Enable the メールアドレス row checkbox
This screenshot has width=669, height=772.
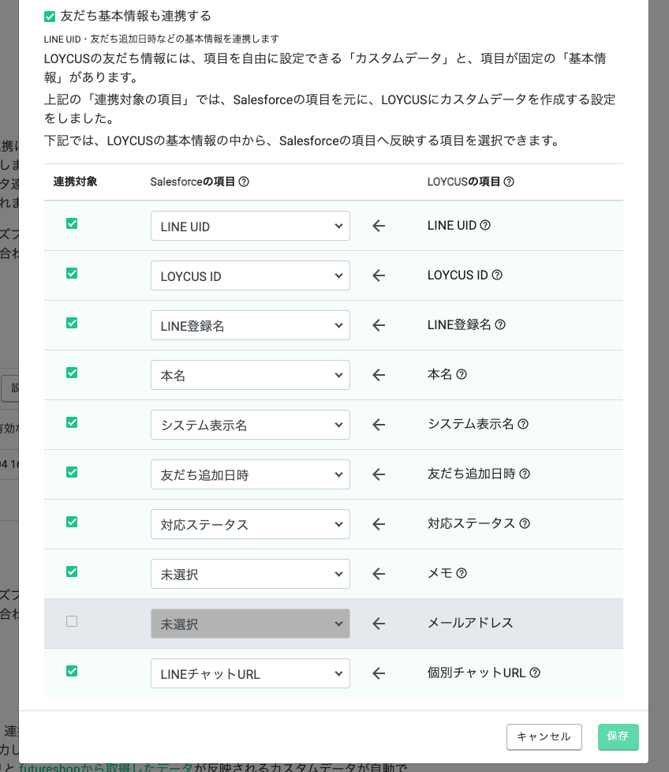click(72, 621)
